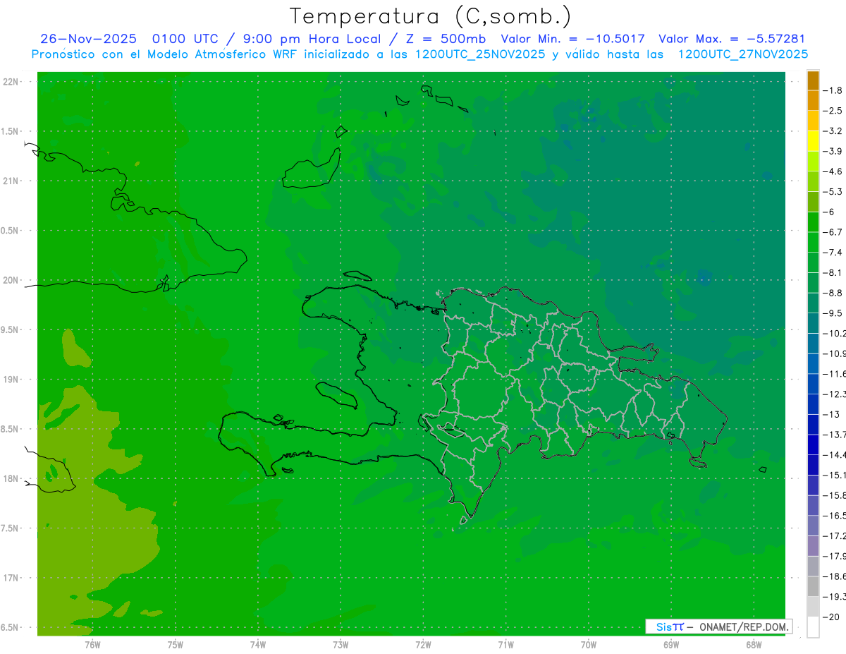Click 'Valor Max. = -5.57281' text
The height and width of the screenshot is (654, 846).
(732, 39)
